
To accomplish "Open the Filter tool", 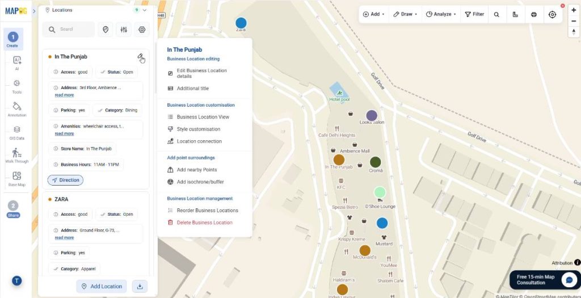I will (x=475, y=14).
